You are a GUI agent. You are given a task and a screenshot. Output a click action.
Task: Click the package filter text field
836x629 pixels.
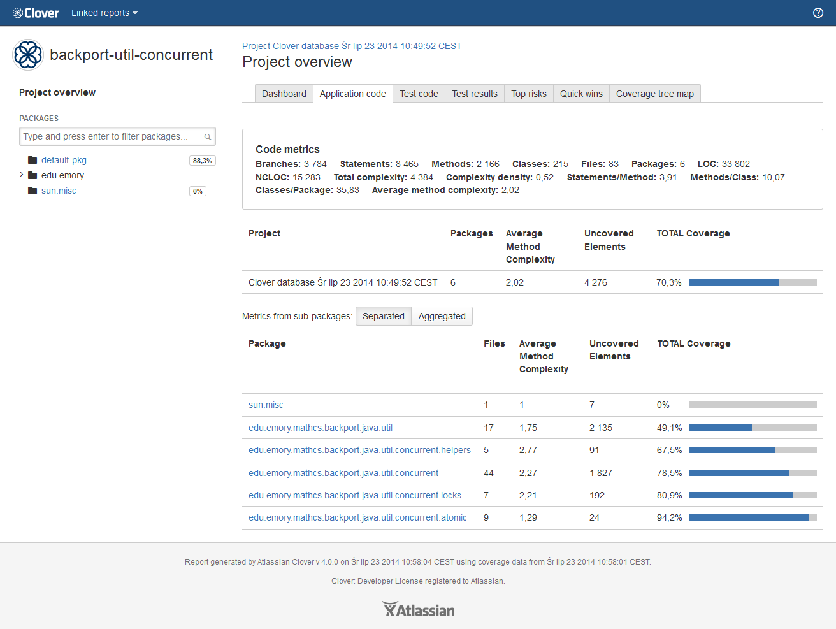[112, 136]
